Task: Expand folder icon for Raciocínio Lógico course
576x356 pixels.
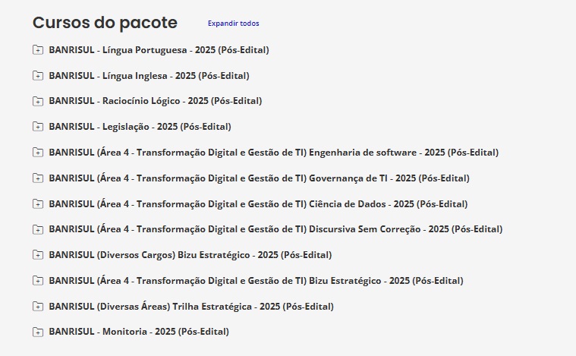Action: click(x=38, y=101)
